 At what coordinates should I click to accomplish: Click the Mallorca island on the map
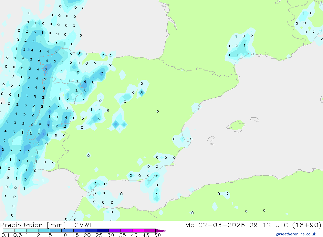pos(236,126)
